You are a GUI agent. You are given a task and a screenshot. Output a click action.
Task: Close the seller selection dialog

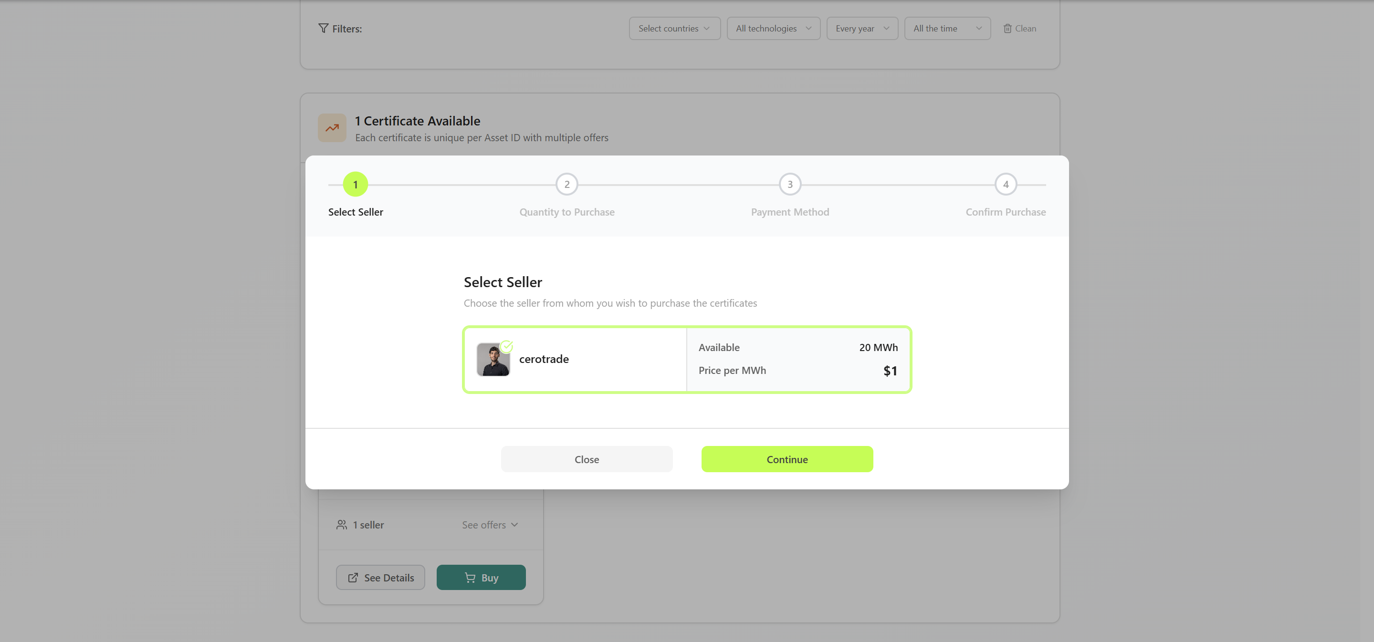[x=586, y=459]
